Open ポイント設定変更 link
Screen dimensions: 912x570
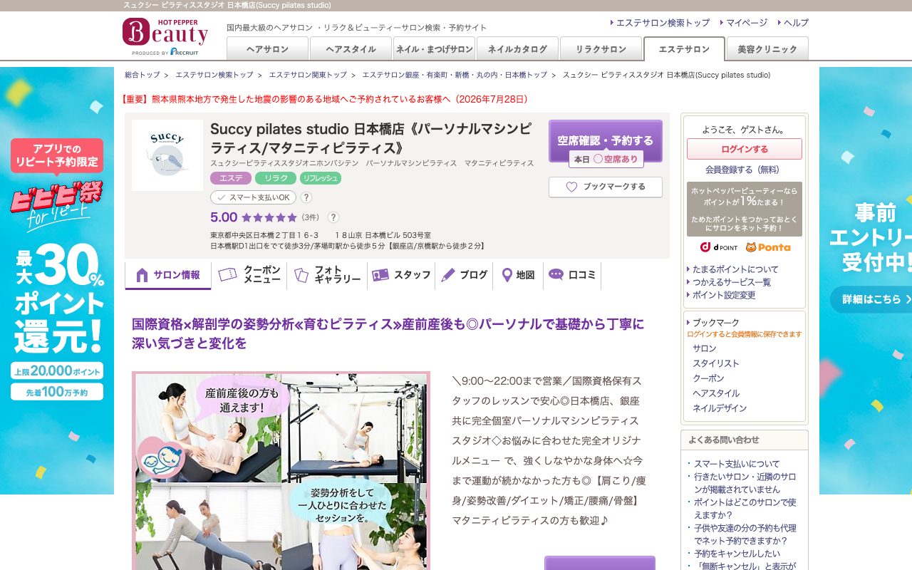pos(724,295)
